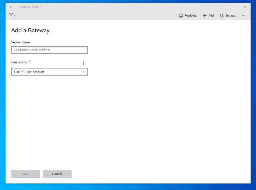Expand the user account selection chevron
This screenshot has width=256, height=190.
point(84,72)
